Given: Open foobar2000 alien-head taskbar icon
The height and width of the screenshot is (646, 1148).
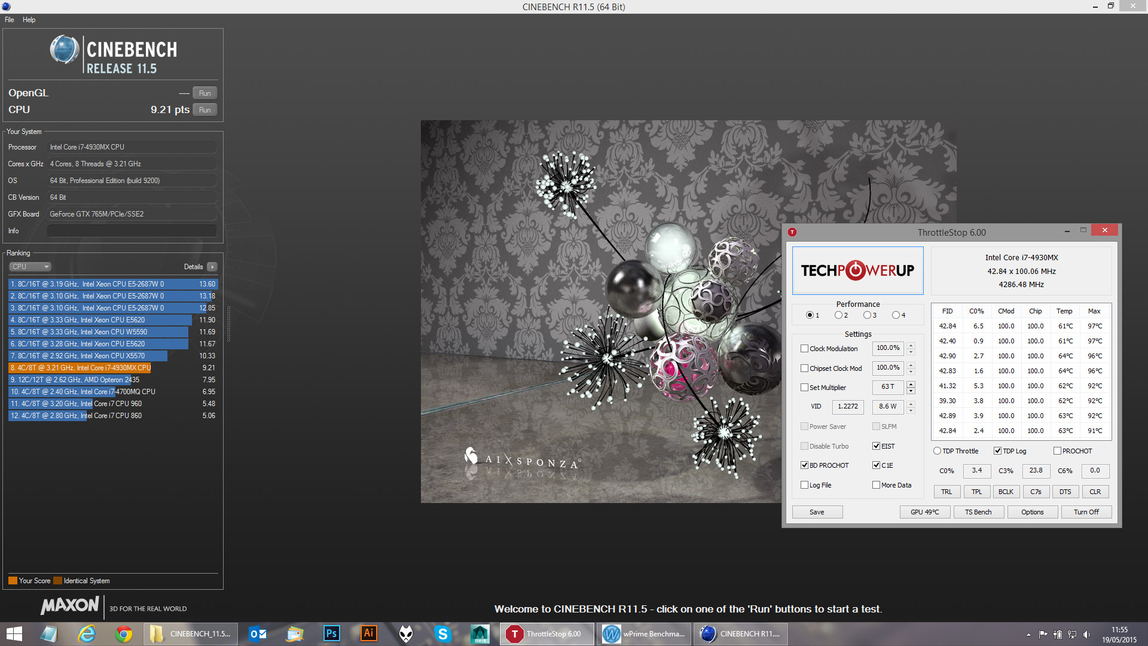Looking at the screenshot, I should 406,634.
